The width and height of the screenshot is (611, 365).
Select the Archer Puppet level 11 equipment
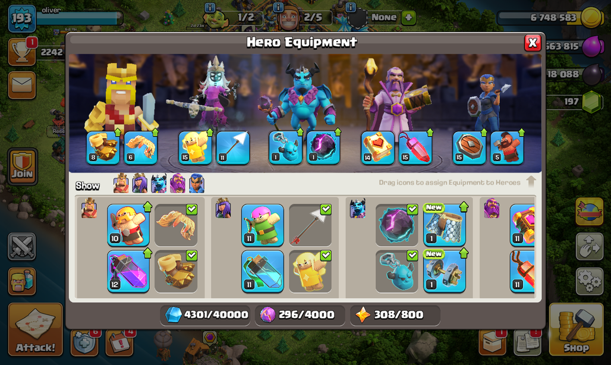(x=262, y=225)
